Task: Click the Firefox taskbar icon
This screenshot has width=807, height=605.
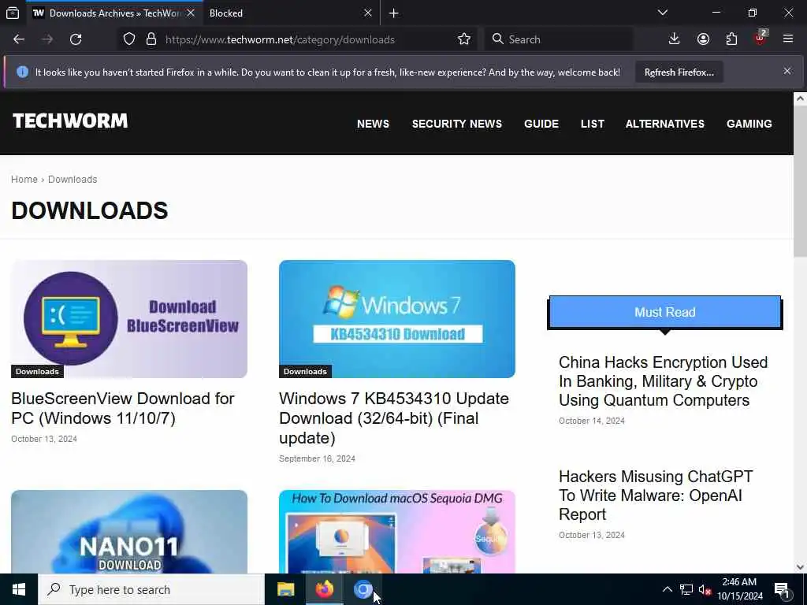Action: click(x=324, y=589)
